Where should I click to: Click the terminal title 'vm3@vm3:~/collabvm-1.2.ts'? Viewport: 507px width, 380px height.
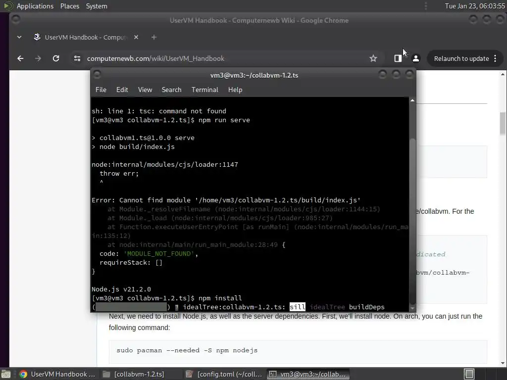[x=254, y=75]
